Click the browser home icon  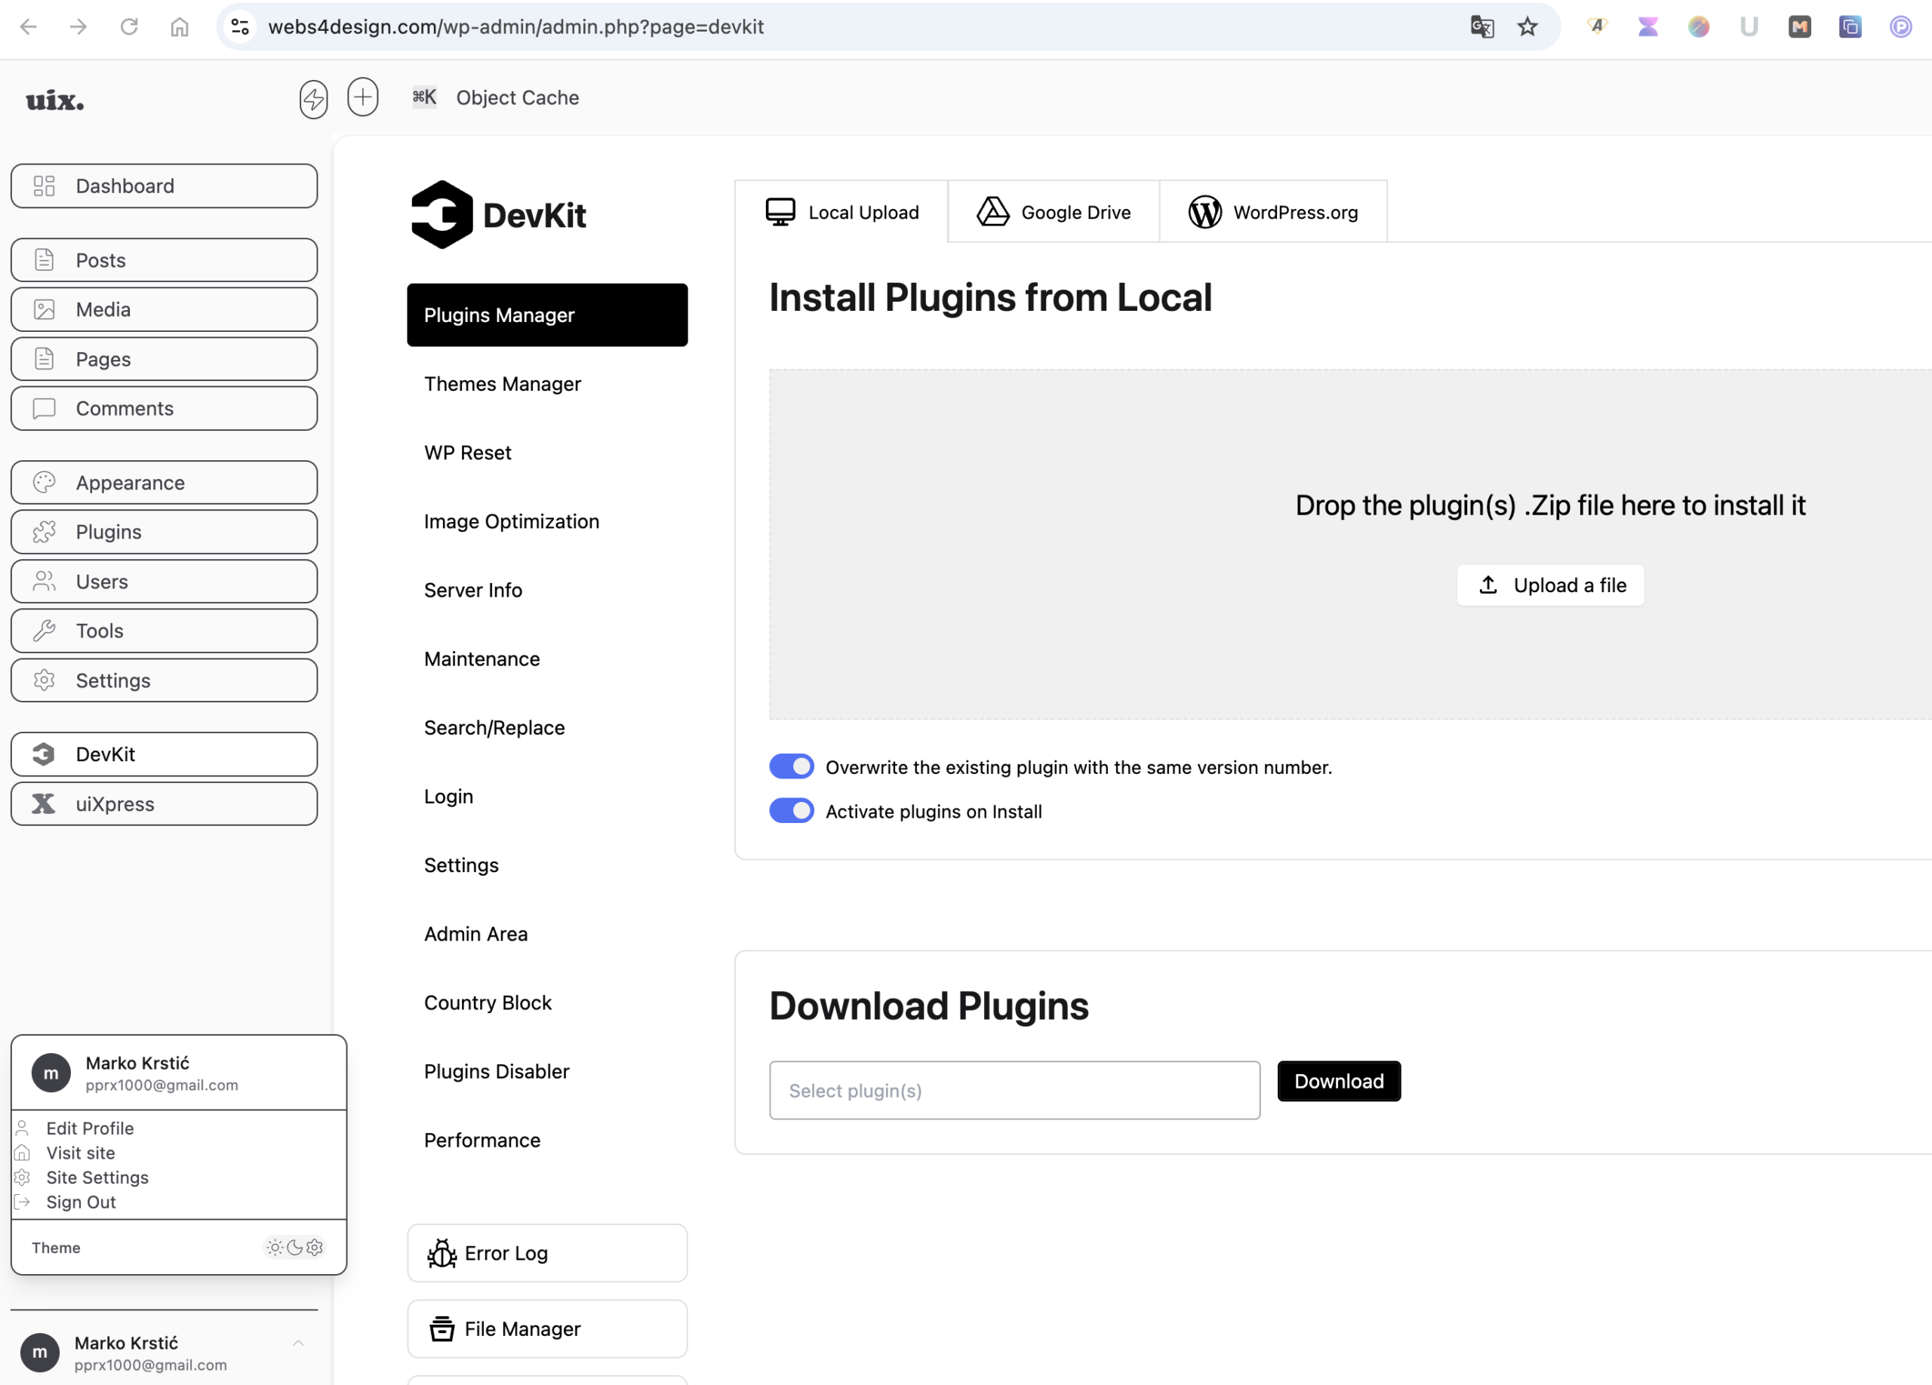point(179,27)
